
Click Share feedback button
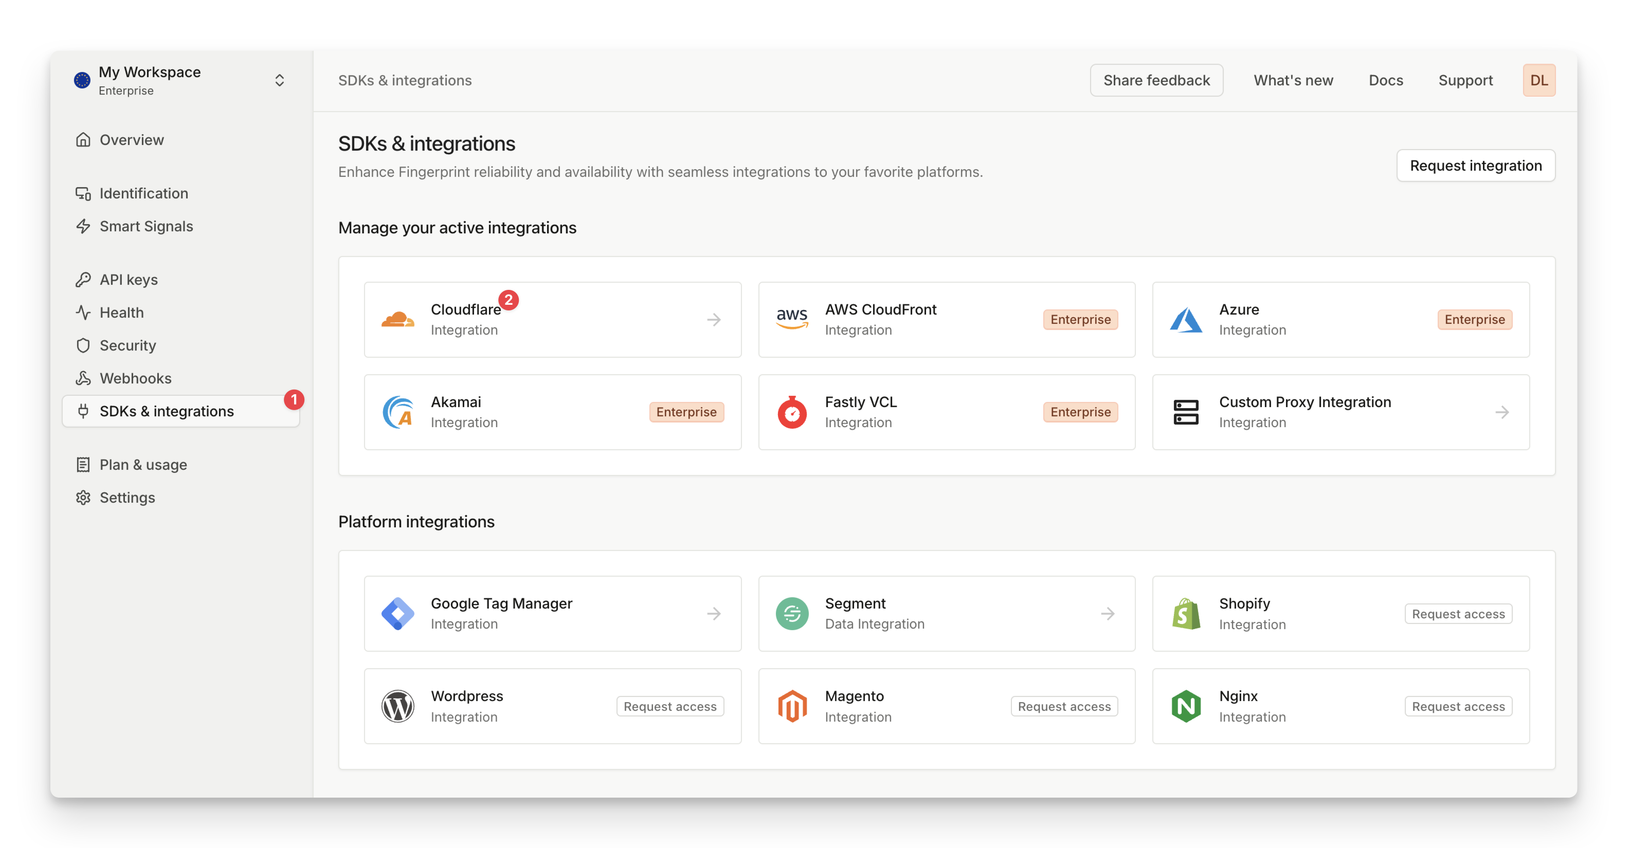[1157, 80]
